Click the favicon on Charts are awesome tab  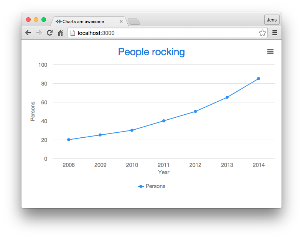pos(59,21)
